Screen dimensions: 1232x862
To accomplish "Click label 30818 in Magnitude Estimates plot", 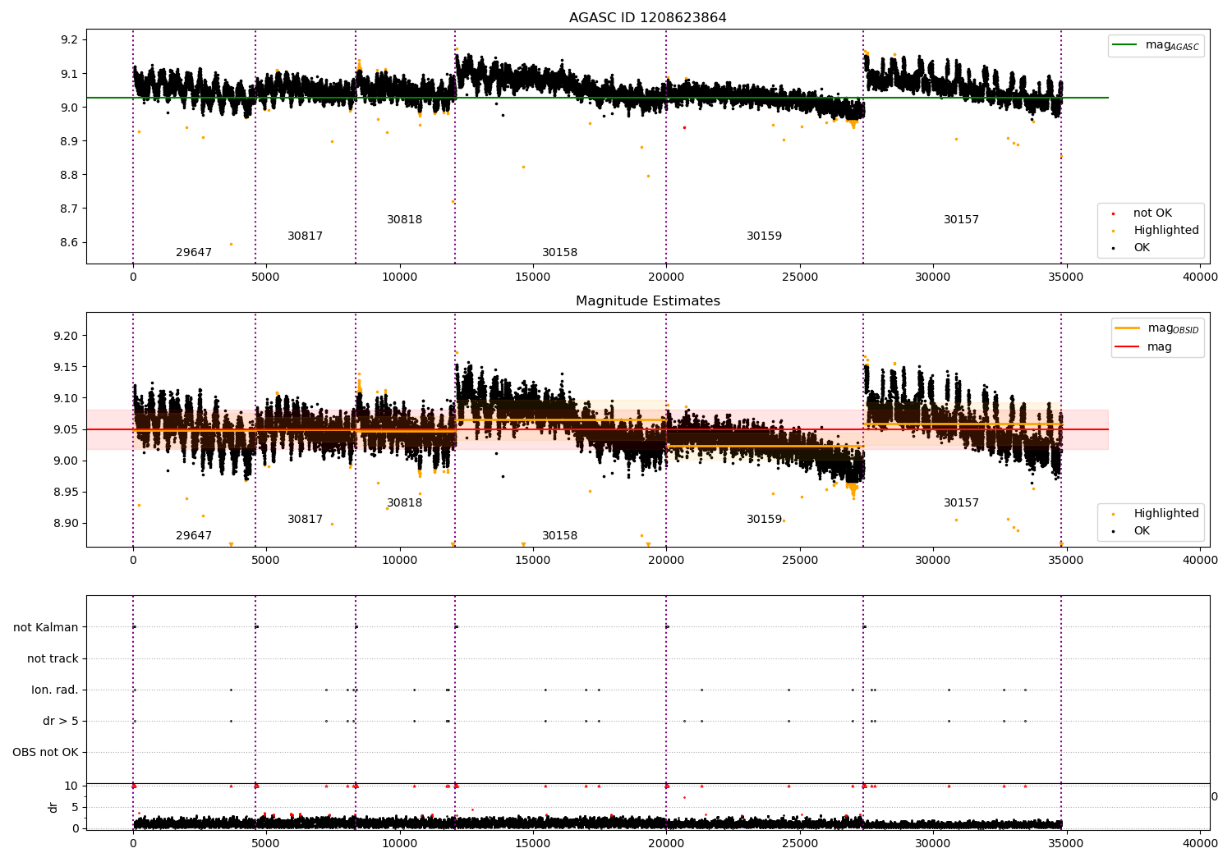I will [x=404, y=503].
